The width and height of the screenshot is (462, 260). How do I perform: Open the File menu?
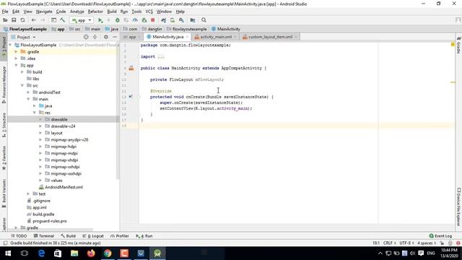click(5, 12)
